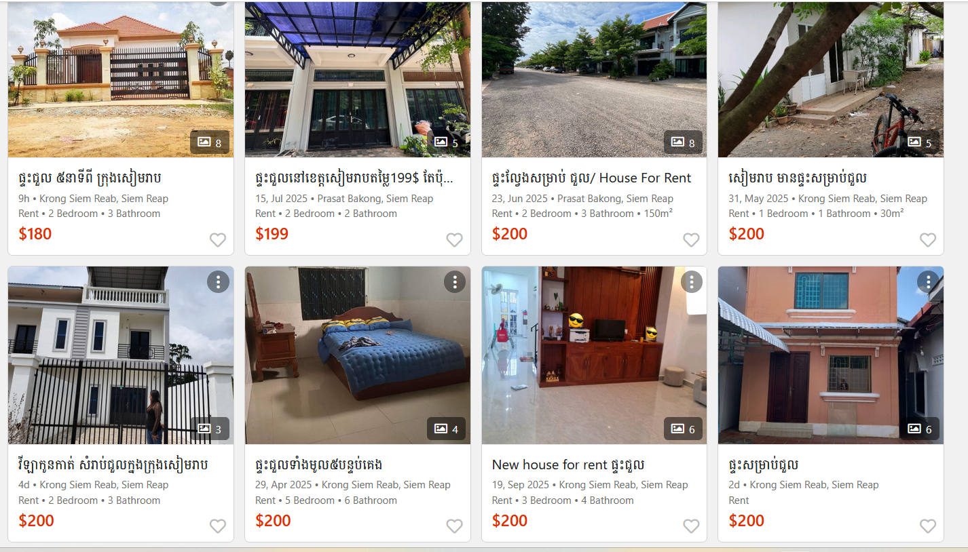This screenshot has width=968, height=552.
Task: Favorite the $199 Prasat Bakong listing
Action: click(454, 240)
